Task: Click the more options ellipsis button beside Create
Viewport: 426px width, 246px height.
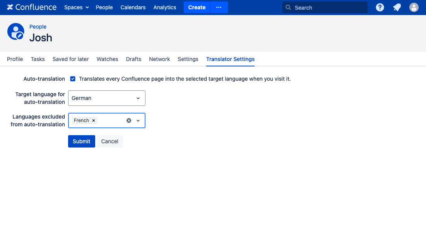Action: [219, 7]
